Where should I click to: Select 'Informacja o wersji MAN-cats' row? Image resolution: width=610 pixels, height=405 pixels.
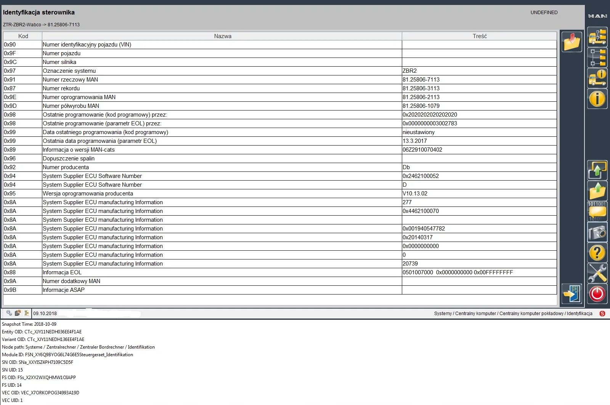pos(280,150)
